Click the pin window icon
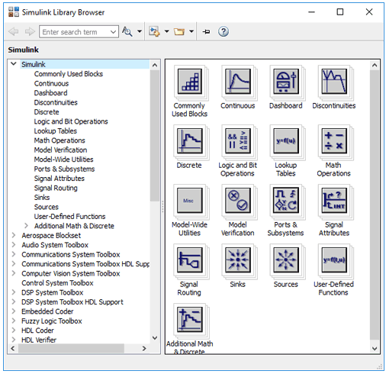The width and height of the screenshot is (386, 374). tap(206, 32)
